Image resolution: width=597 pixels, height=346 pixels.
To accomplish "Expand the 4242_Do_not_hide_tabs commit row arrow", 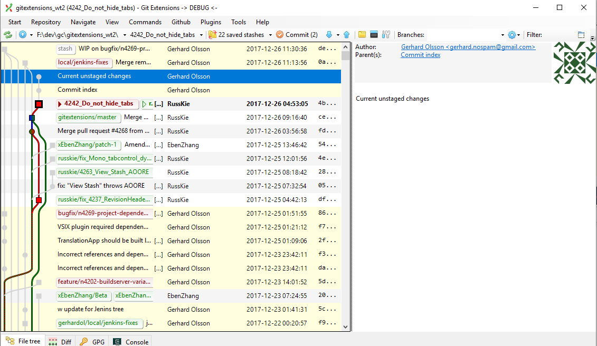I will (59, 103).
